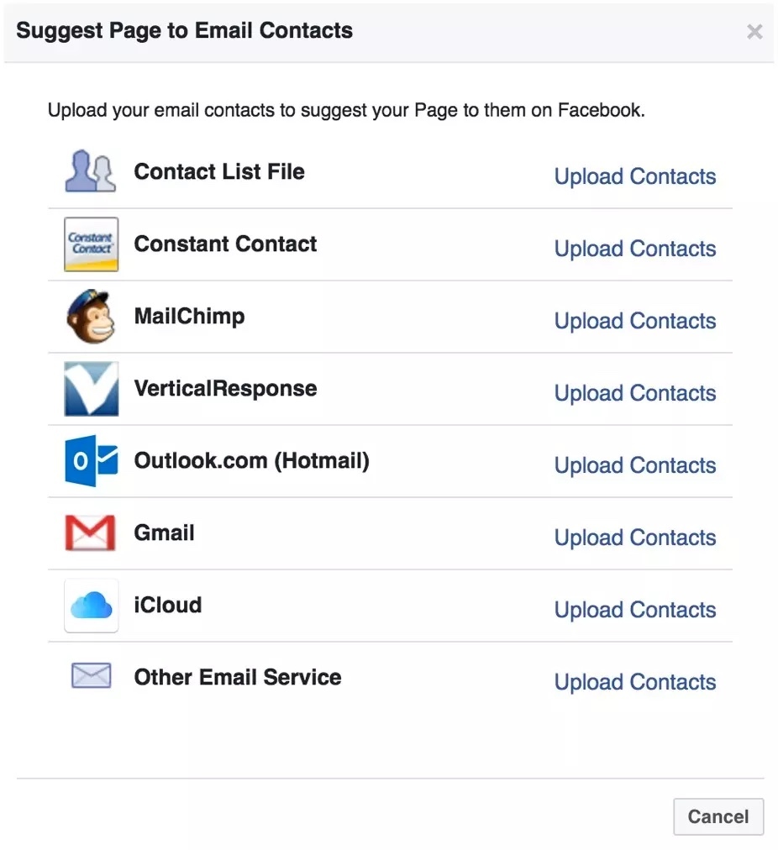Click the iCloud cloud icon
Image resolution: width=778 pixels, height=850 pixels.
(x=91, y=606)
